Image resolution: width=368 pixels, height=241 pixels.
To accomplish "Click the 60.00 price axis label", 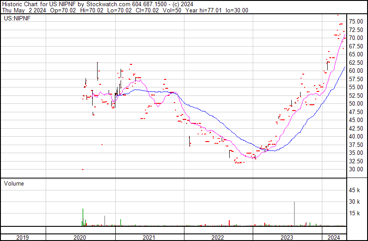I will [356, 71].
